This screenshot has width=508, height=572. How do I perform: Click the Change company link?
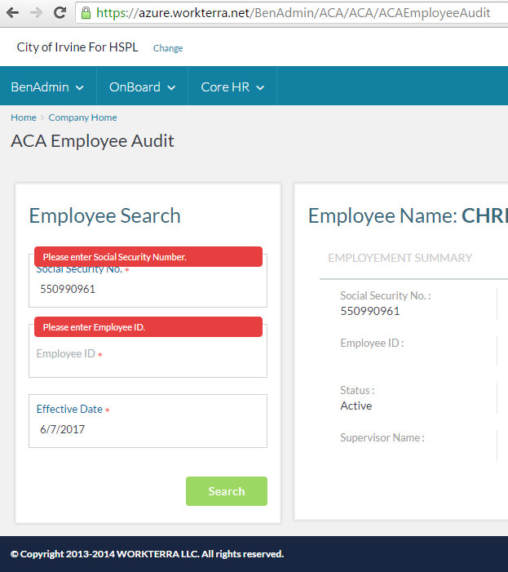[168, 48]
